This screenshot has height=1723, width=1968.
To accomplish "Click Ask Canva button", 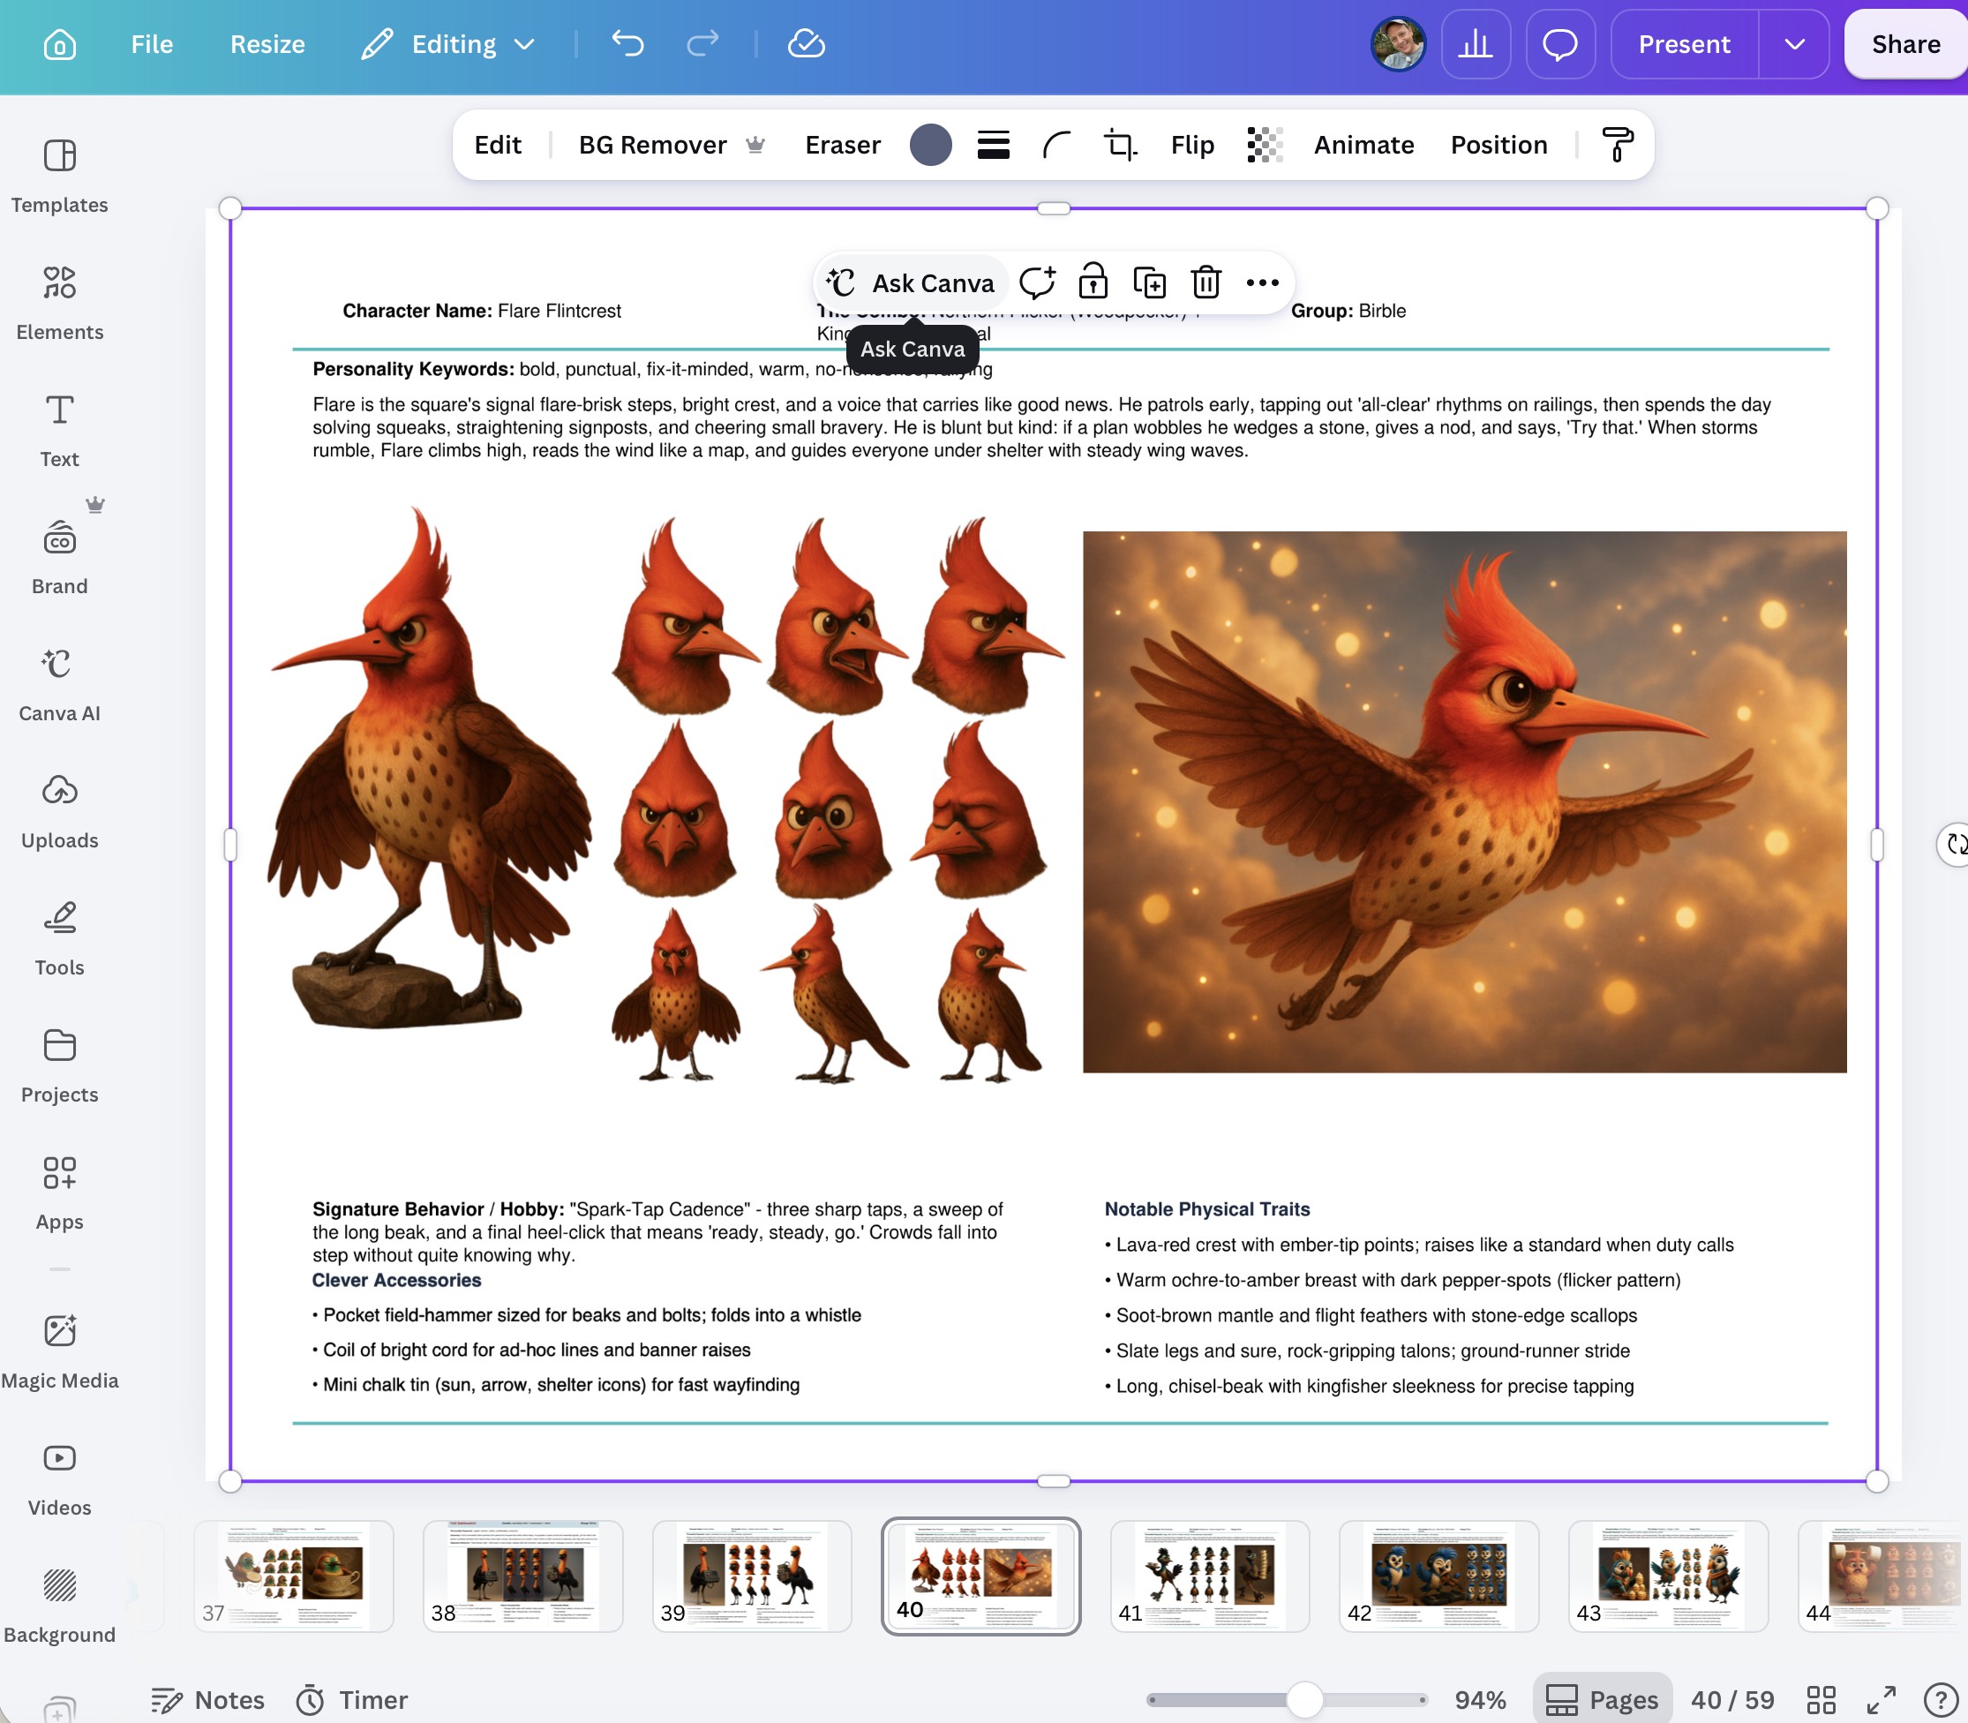I will click(x=911, y=282).
